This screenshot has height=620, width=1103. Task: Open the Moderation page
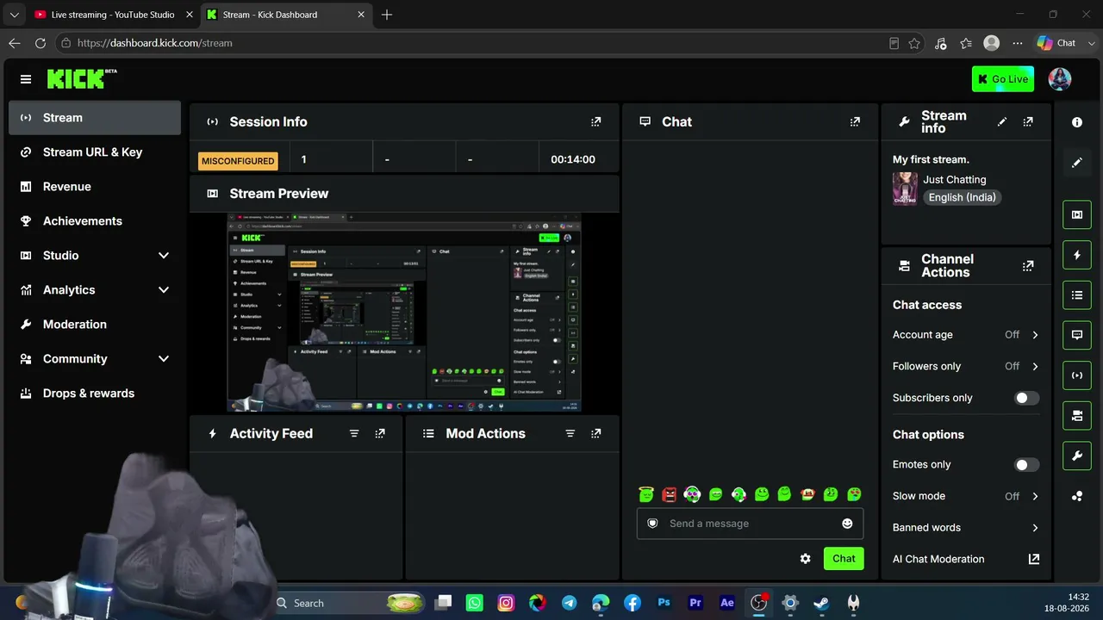(95, 325)
